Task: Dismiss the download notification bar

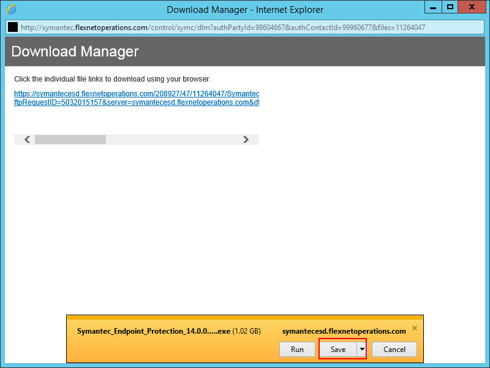Action: click(415, 328)
